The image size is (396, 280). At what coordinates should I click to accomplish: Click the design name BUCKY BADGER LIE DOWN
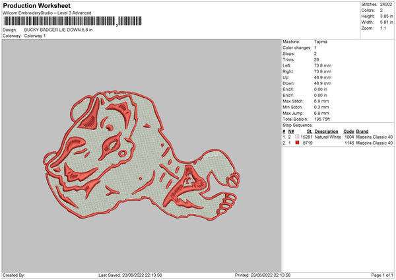click(x=58, y=30)
